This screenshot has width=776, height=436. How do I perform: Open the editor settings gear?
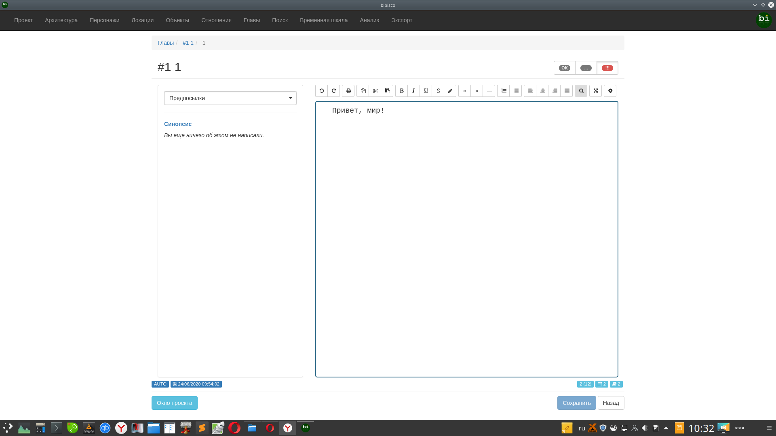(610, 91)
